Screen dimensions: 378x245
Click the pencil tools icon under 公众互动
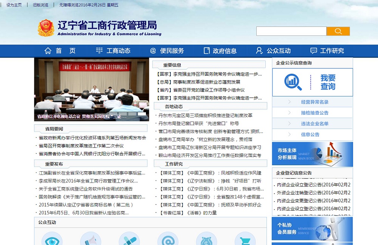[129, 239]
